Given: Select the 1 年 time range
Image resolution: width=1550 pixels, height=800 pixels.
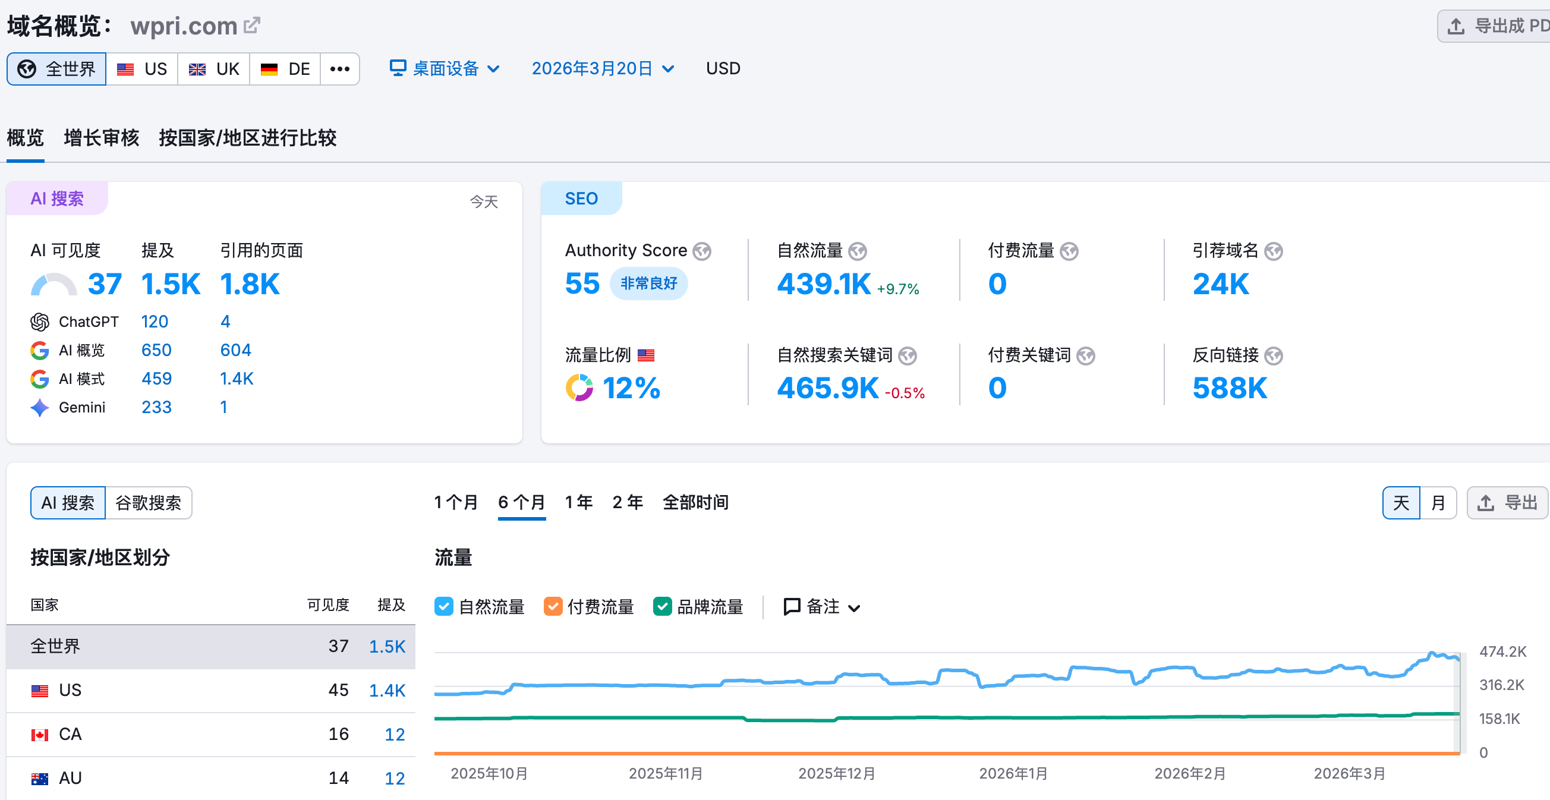Looking at the screenshot, I should coord(578,502).
